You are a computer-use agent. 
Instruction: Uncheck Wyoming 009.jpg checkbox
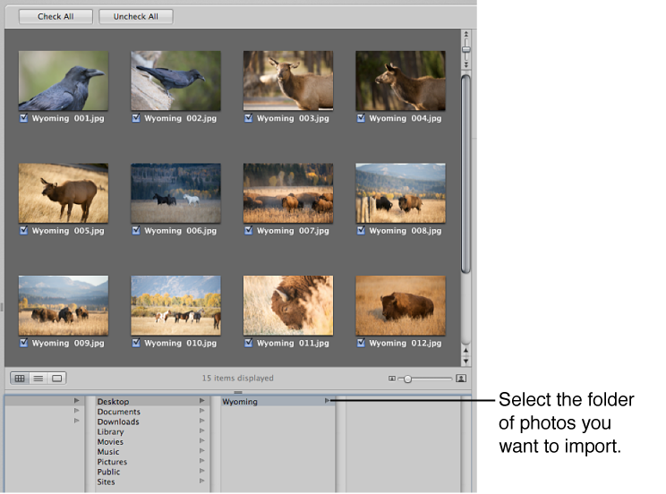point(24,343)
